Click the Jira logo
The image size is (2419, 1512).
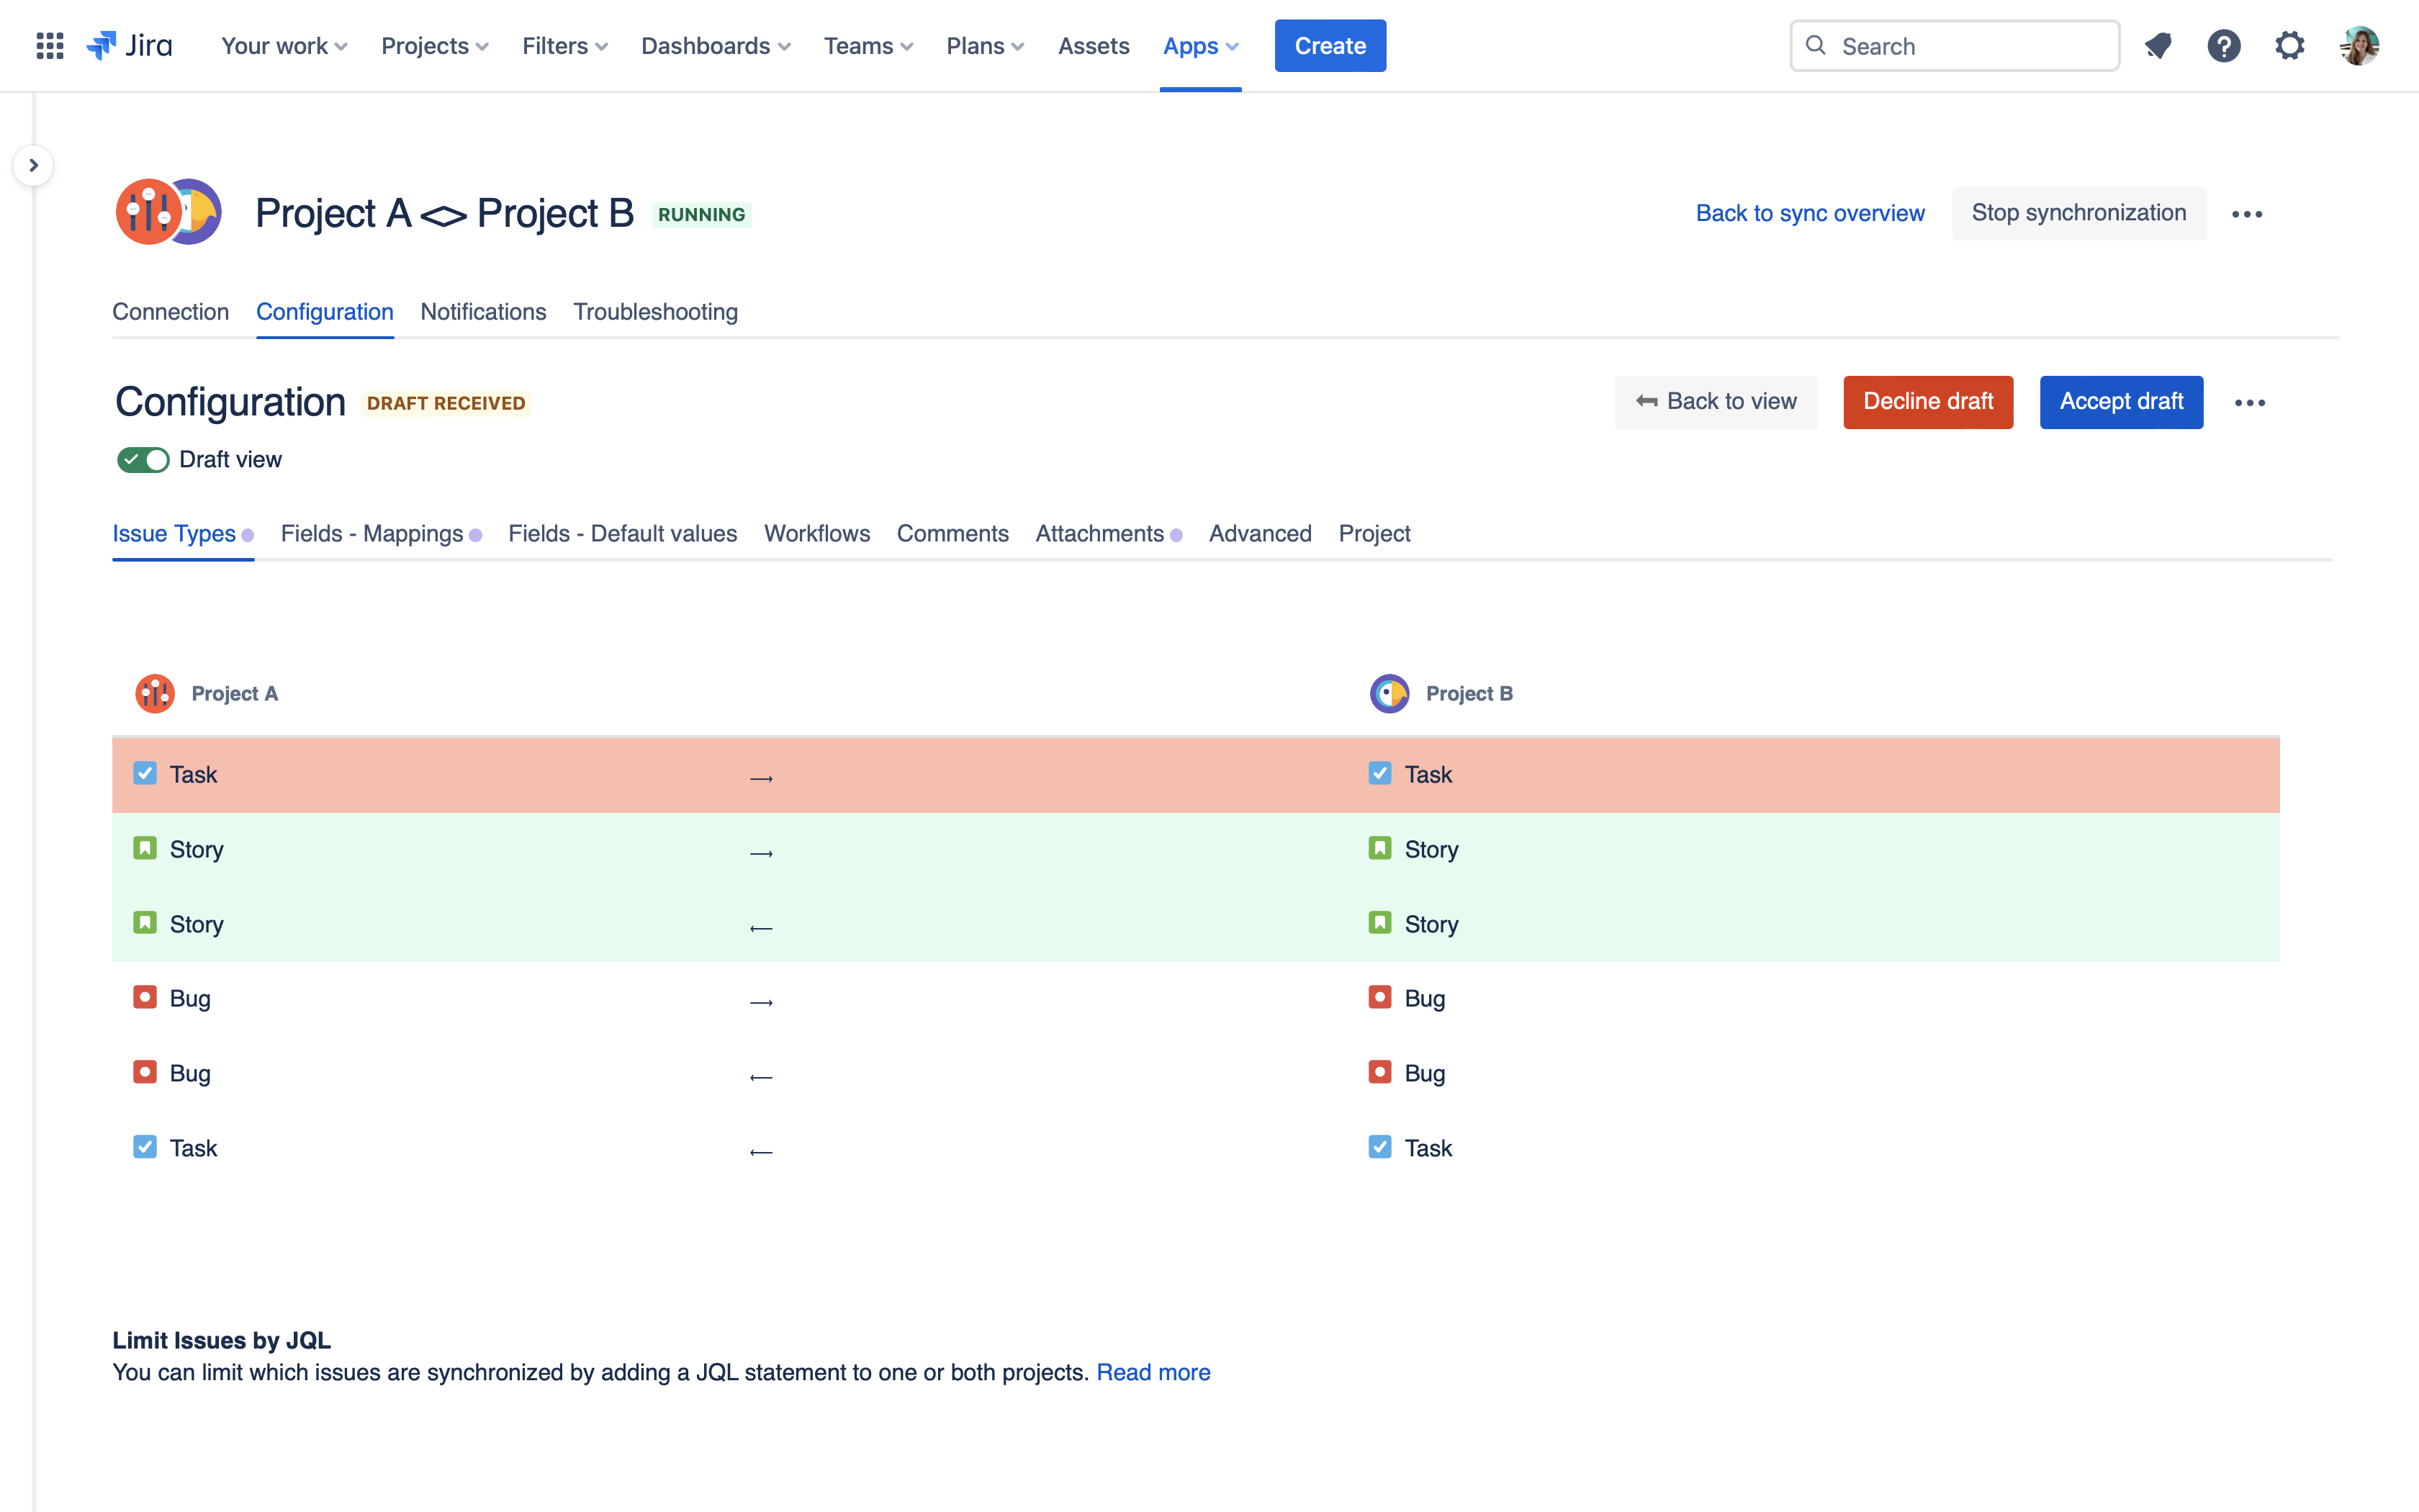[x=130, y=46]
